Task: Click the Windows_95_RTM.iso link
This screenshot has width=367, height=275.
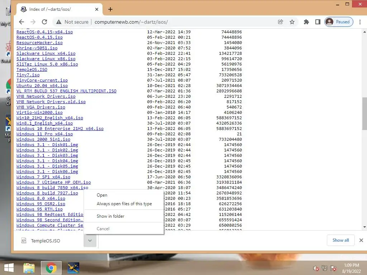Action: click(39, 209)
